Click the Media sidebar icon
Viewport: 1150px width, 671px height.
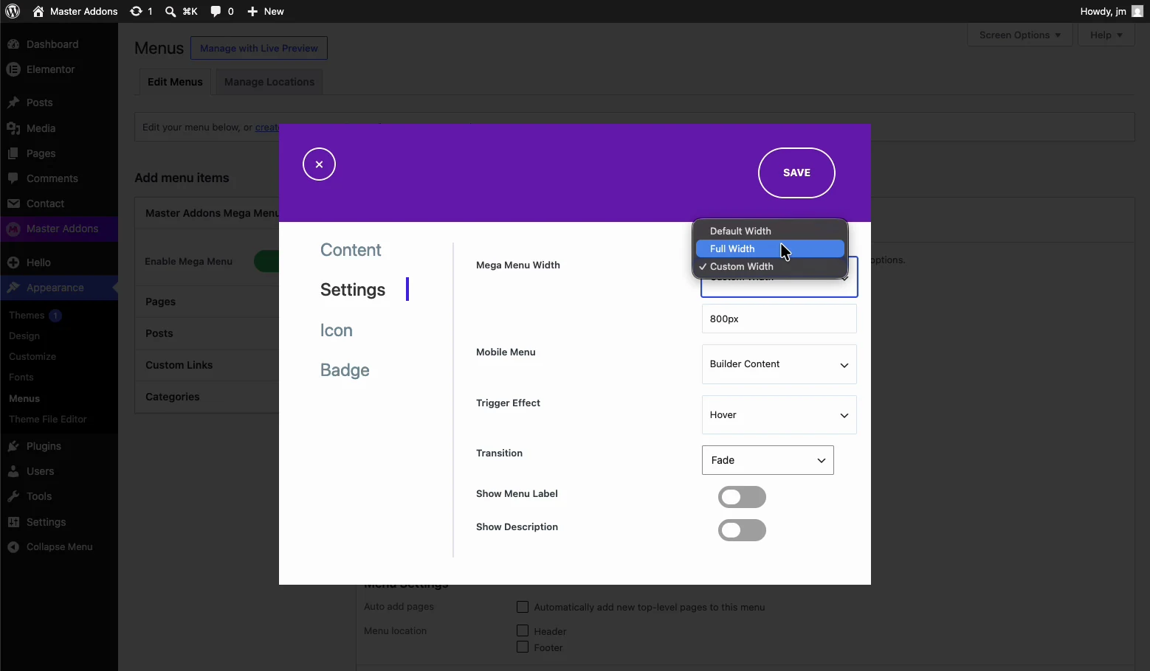click(13, 128)
